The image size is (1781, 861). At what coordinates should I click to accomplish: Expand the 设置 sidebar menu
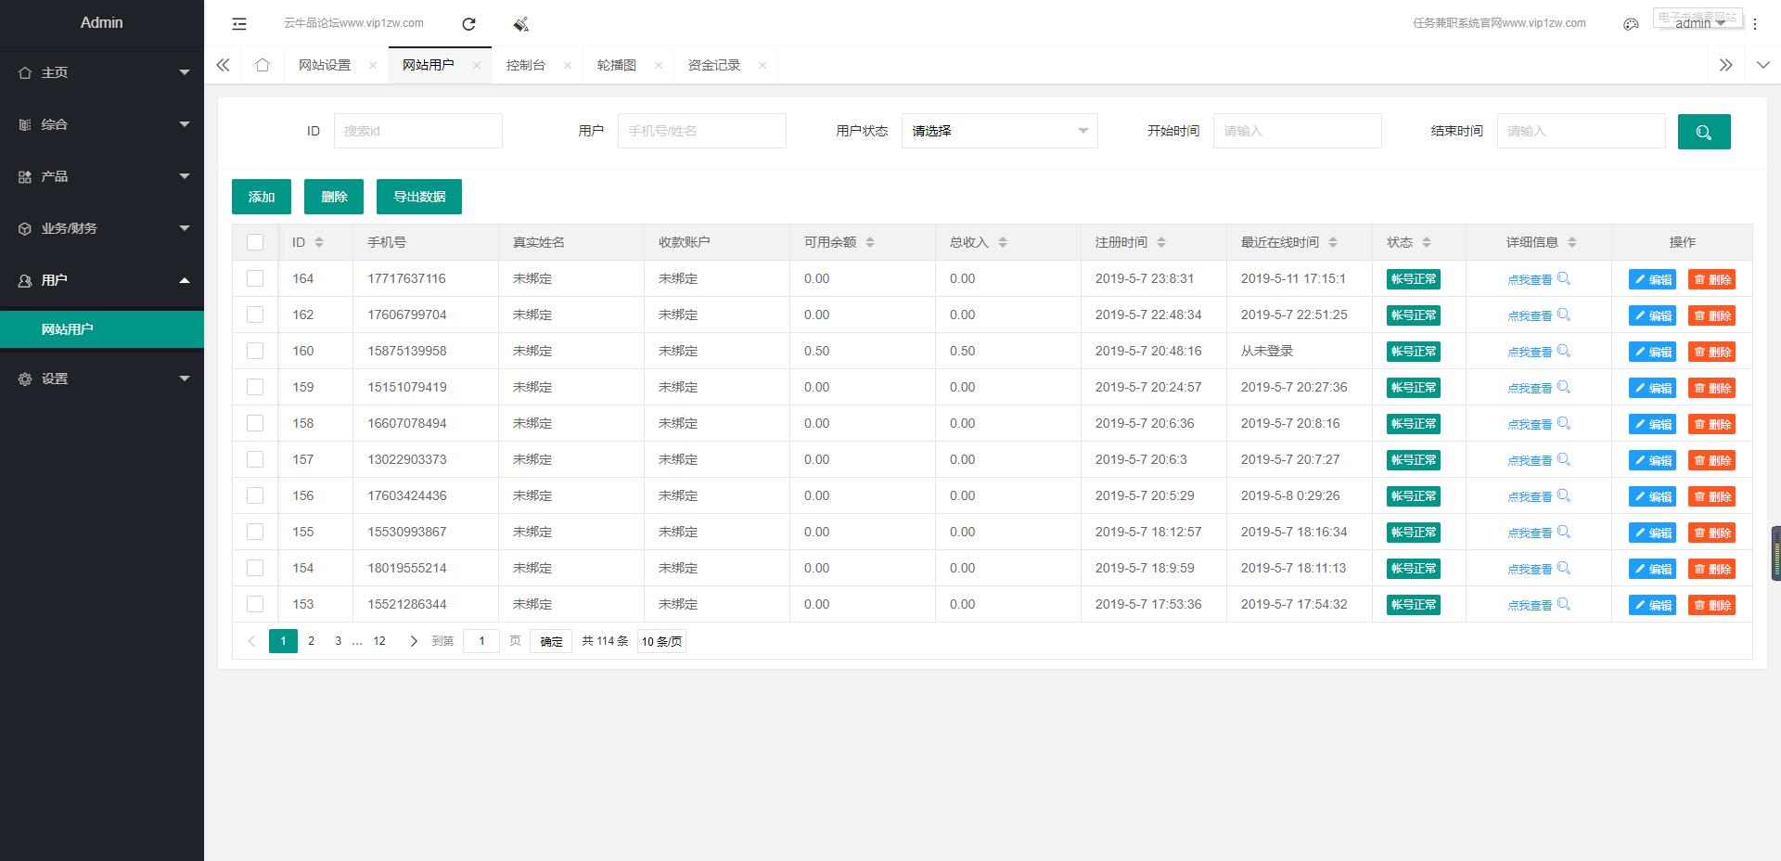(x=102, y=379)
